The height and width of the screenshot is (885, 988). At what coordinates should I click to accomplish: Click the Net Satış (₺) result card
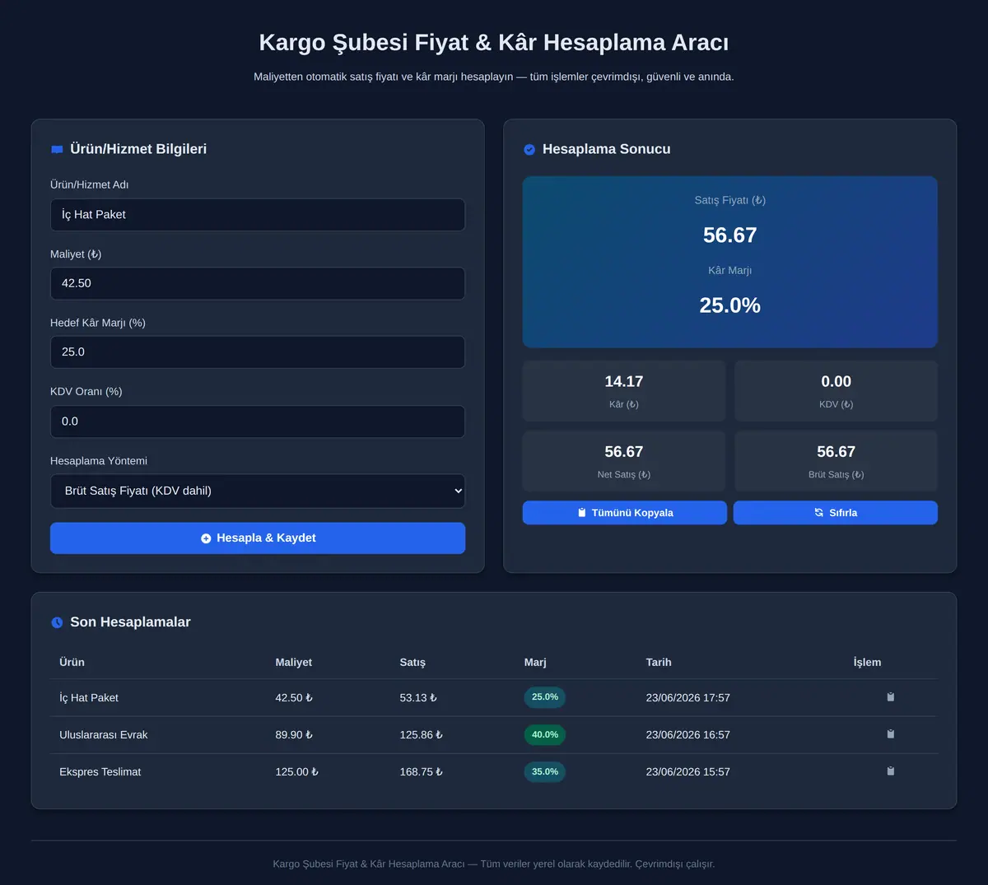pos(624,461)
